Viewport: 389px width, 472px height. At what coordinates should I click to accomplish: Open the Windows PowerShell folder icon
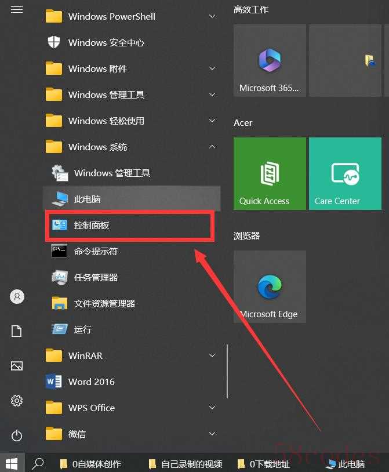(54, 16)
